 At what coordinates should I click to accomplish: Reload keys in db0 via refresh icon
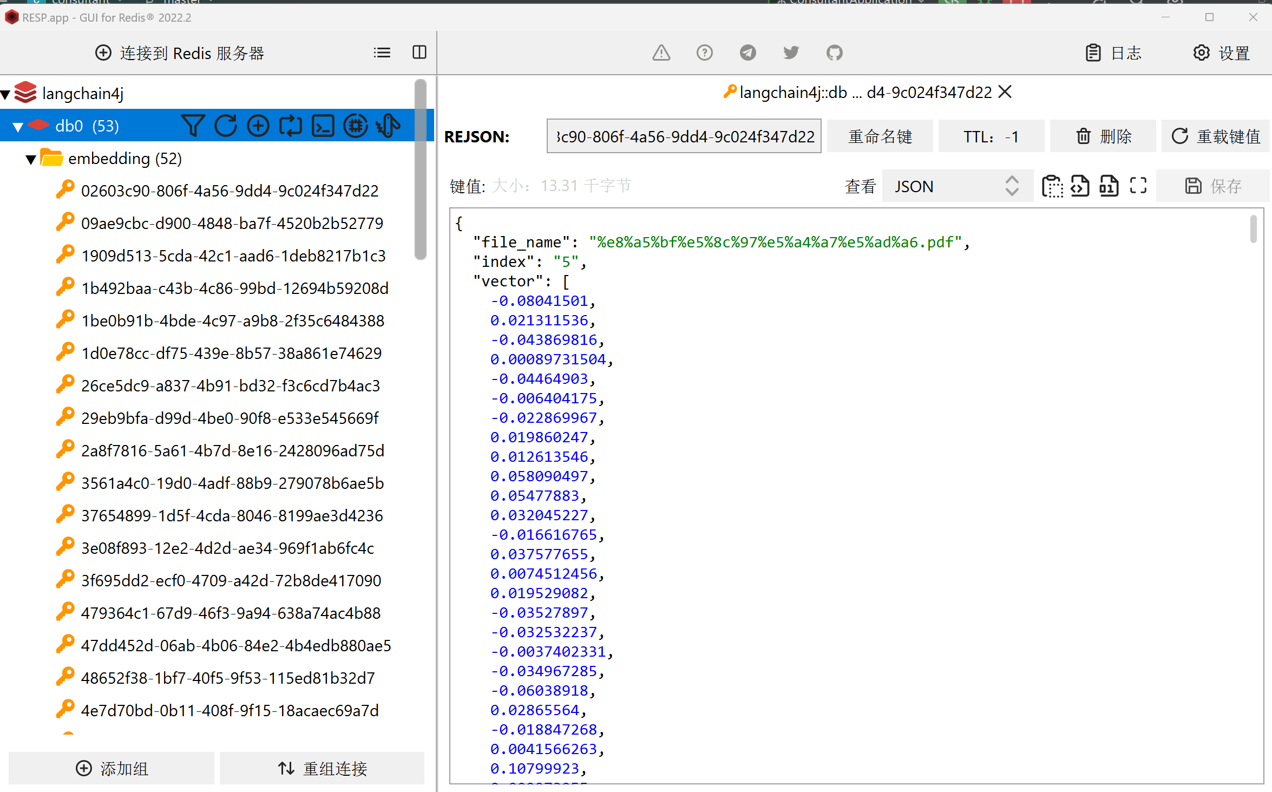[226, 126]
